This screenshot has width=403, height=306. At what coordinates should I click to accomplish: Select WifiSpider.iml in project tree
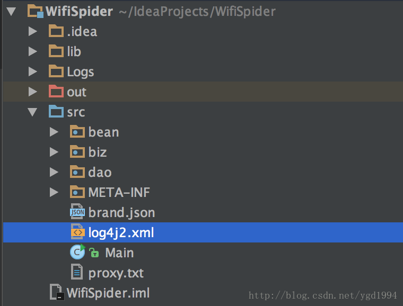pos(108,293)
